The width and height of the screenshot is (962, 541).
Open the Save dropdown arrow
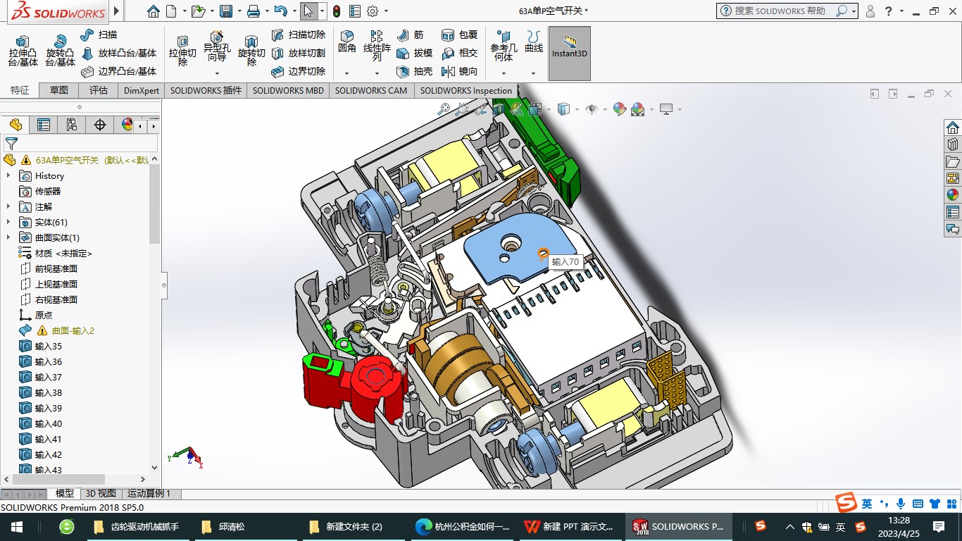[x=238, y=11]
